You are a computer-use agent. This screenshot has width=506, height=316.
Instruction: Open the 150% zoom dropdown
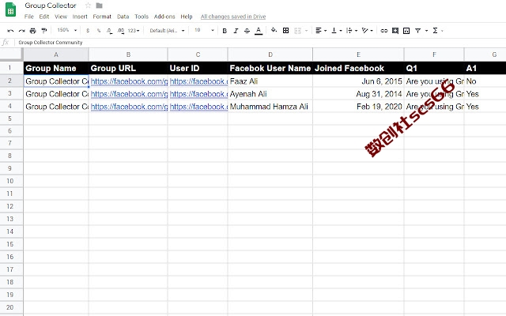pos(66,30)
